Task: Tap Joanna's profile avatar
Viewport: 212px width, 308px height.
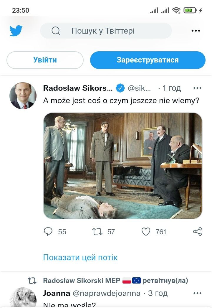Action: point(23,298)
